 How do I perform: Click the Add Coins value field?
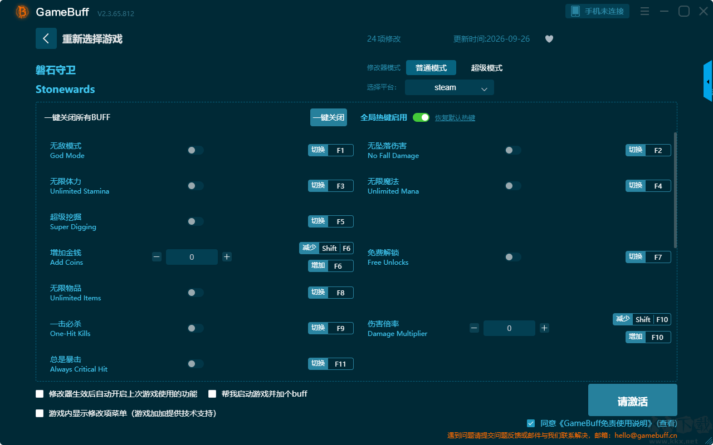click(192, 257)
